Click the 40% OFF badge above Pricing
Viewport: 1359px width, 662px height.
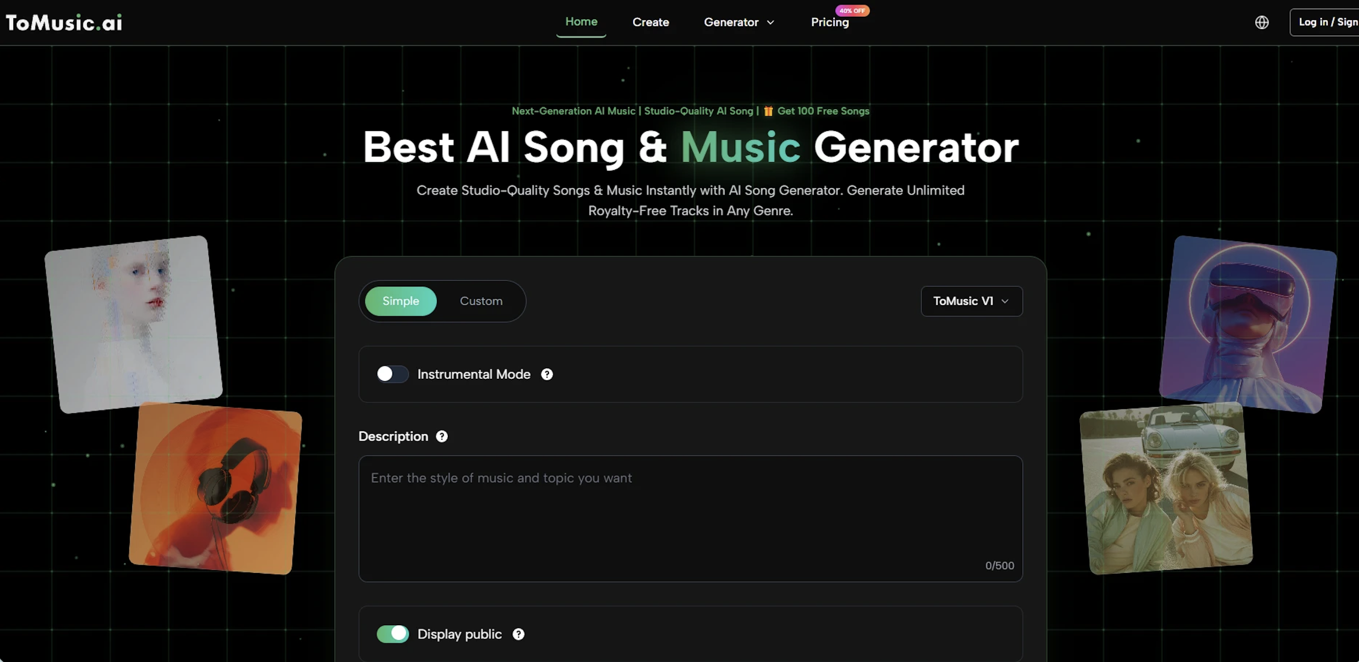pos(852,11)
